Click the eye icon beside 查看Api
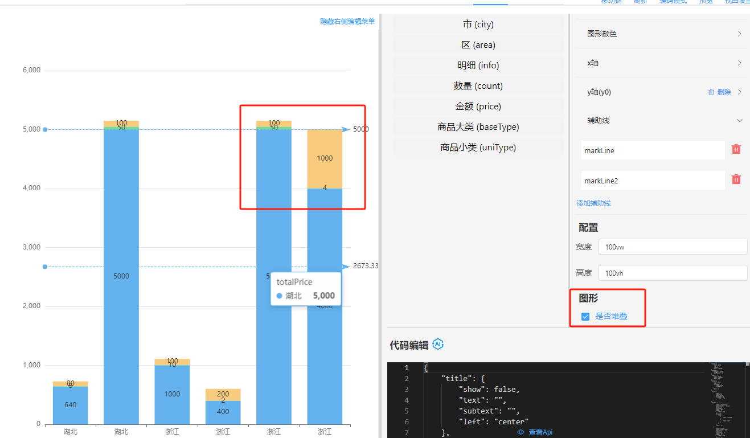Viewport: 750px width, 438px height. pyautogui.click(x=521, y=432)
